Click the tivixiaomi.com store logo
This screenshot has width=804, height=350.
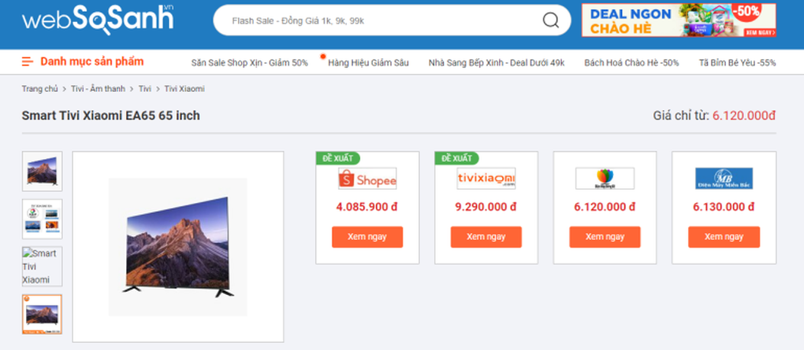486,179
